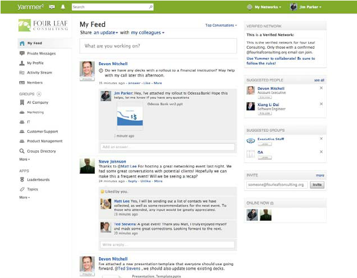The height and width of the screenshot is (278, 357).
Task: Click the Marketing group icon
Action: 22,112
